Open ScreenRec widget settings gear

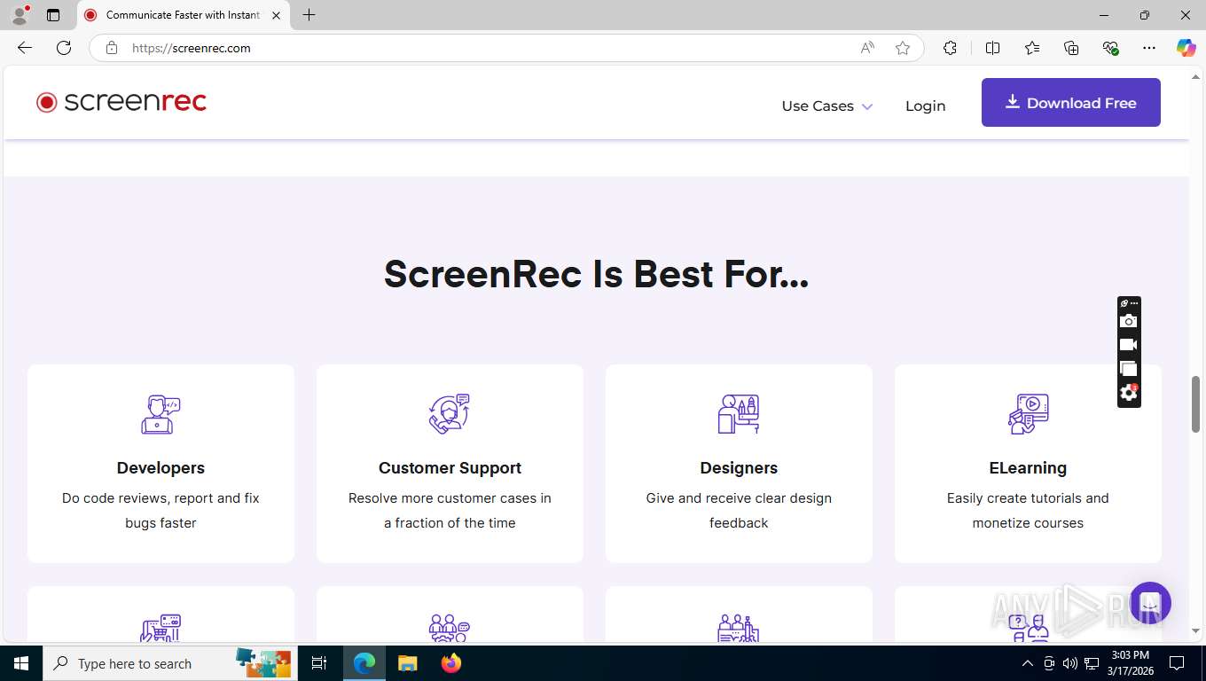click(1128, 393)
